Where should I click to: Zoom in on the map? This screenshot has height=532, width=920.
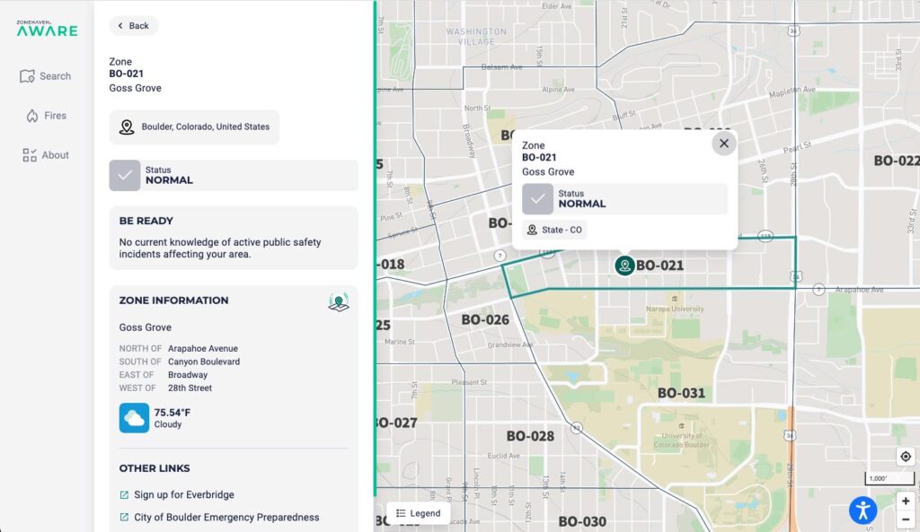(906, 501)
